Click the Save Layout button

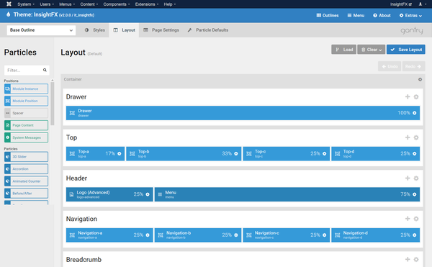(406, 50)
